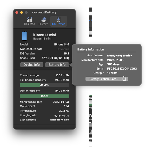Select the popover manufacture date 2022-01-03

pyautogui.click(x=115, y=60)
